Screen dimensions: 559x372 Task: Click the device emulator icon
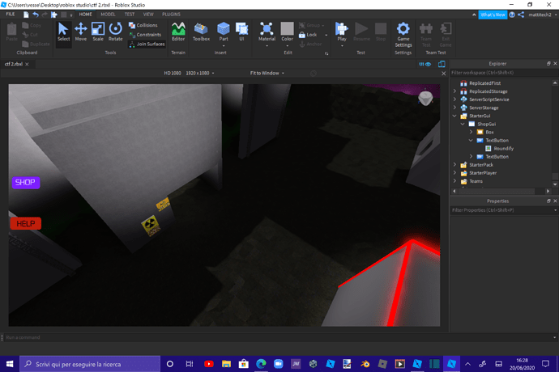(x=442, y=64)
